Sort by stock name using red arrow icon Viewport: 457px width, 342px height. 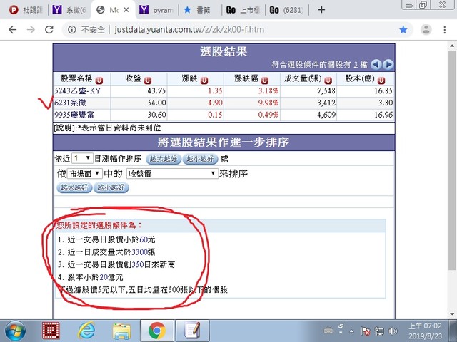pos(99,80)
